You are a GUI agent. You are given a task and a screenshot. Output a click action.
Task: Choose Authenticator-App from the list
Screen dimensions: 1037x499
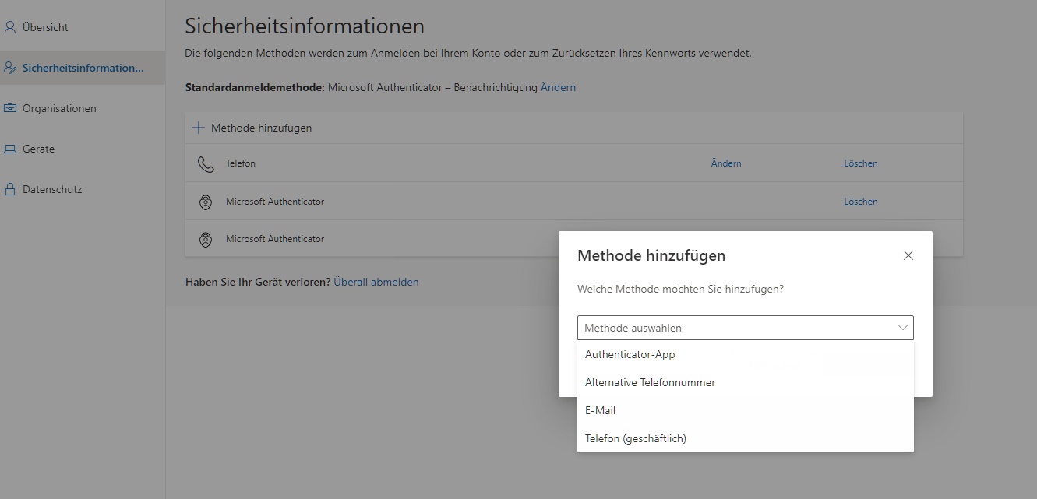point(746,354)
